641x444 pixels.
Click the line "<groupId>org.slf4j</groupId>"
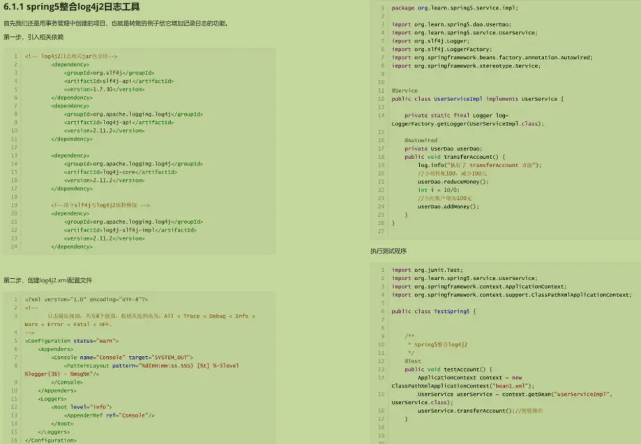[x=109, y=72]
